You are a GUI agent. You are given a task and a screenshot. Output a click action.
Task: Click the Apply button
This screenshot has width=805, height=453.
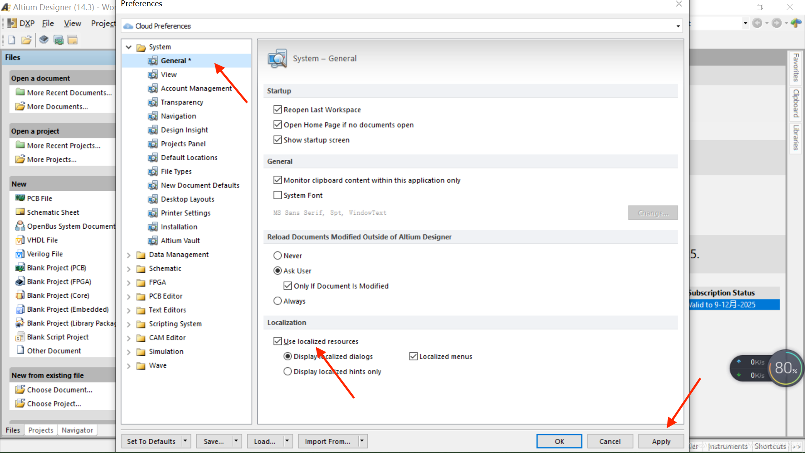tap(661, 441)
